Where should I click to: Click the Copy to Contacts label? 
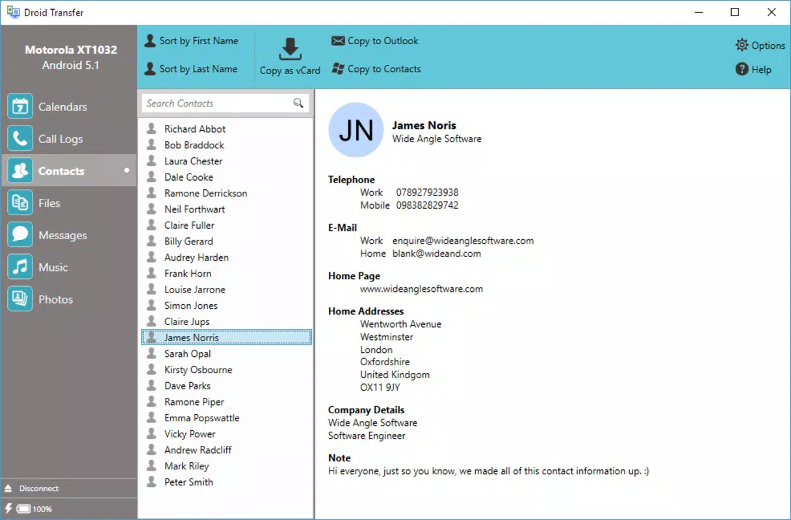pyautogui.click(x=384, y=69)
